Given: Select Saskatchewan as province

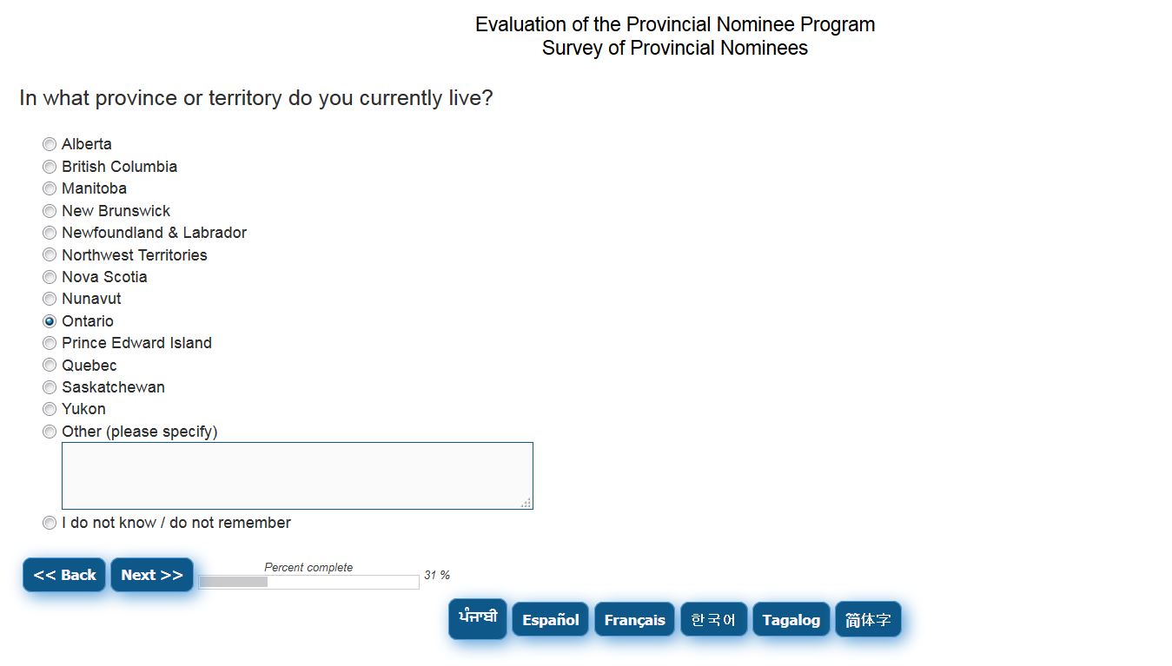Looking at the screenshot, I should (50, 387).
